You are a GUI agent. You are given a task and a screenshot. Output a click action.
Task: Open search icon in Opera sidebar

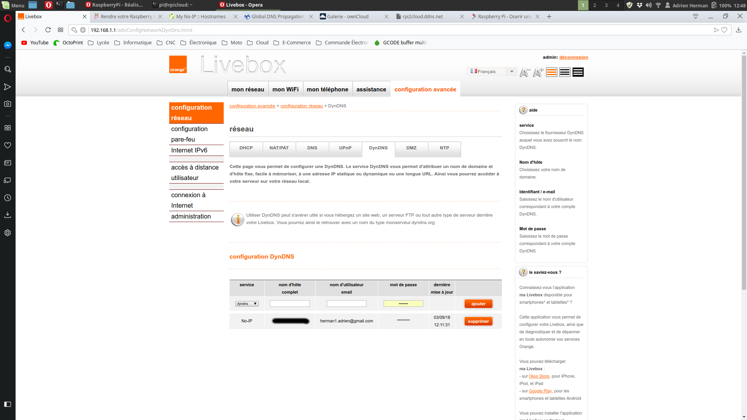coord(7,69)
